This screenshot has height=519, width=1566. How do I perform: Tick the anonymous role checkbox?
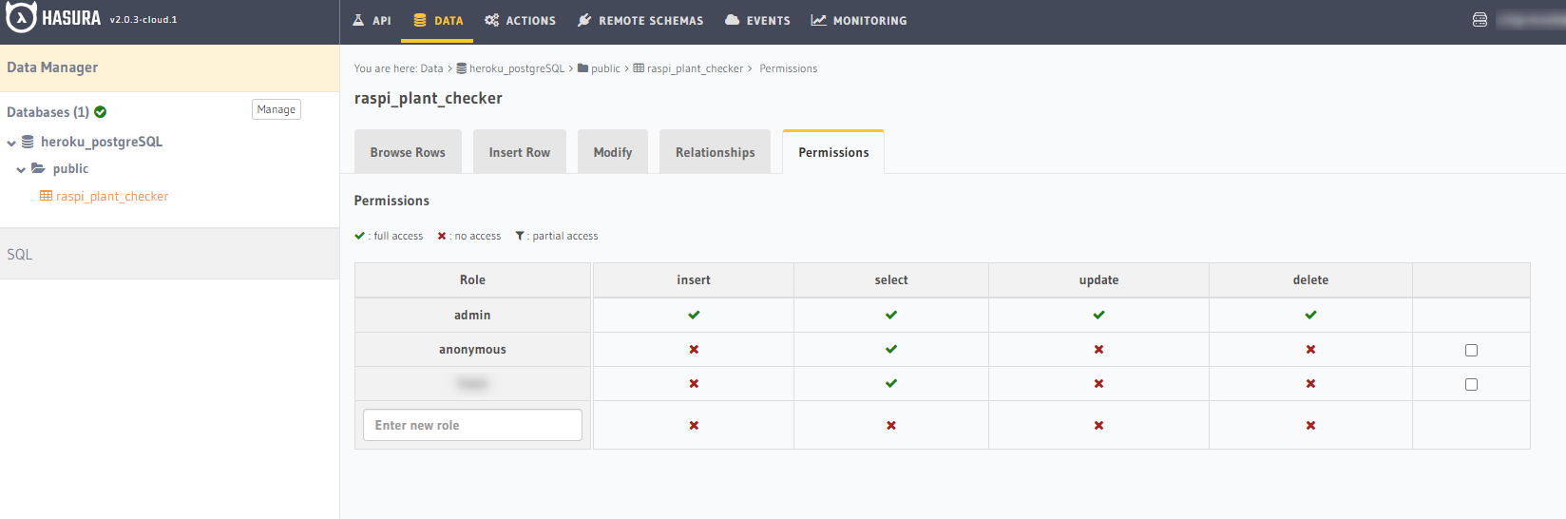1471,350
